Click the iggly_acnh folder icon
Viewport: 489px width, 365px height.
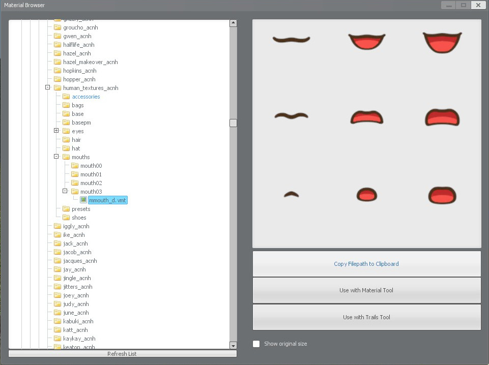coord(57,226)
